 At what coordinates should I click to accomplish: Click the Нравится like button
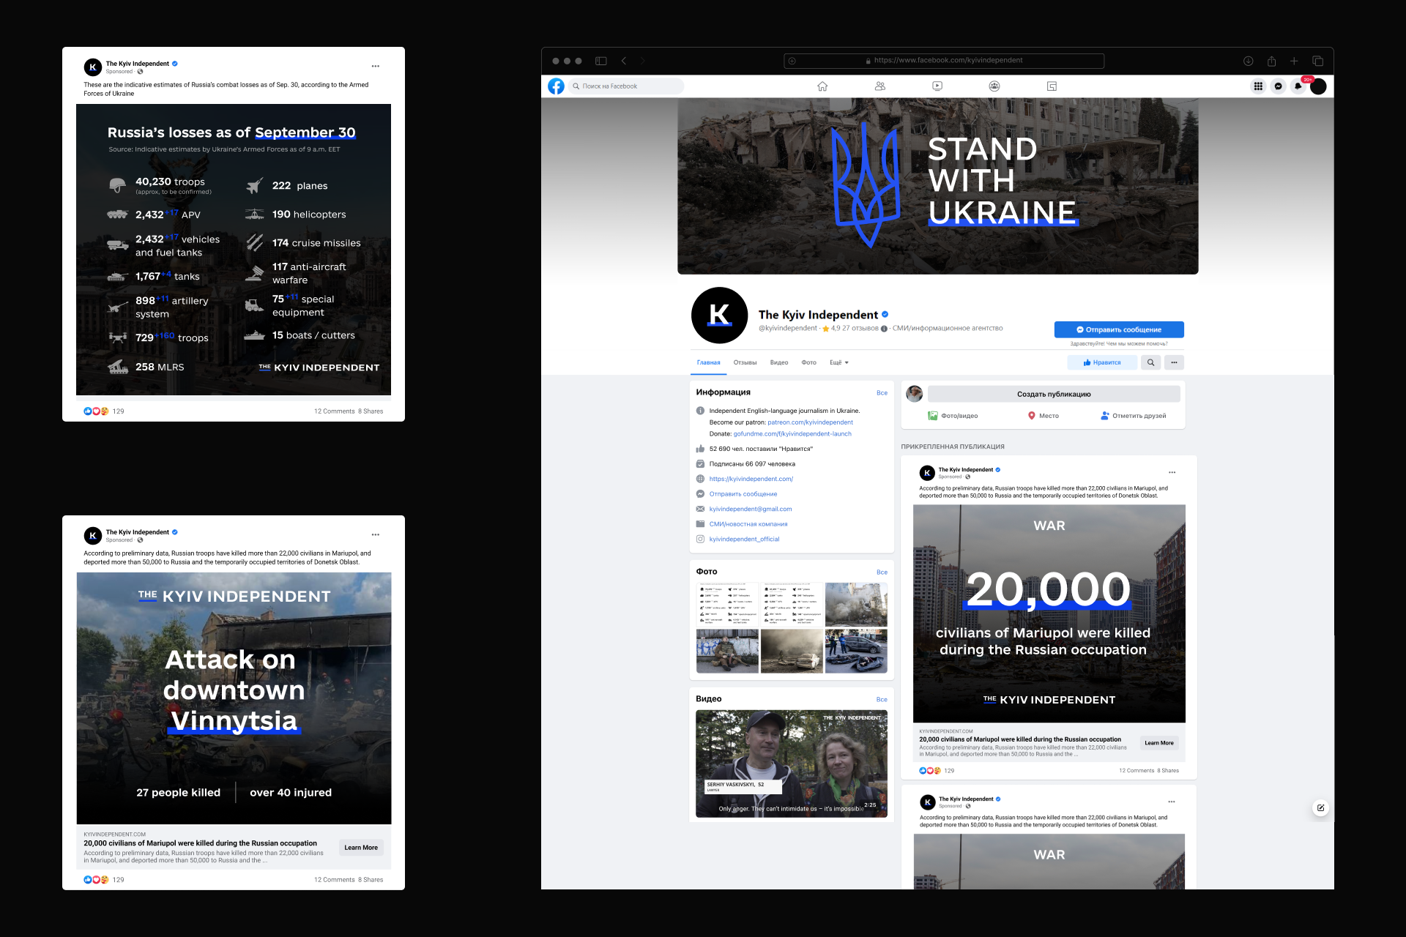[1102, 362]
